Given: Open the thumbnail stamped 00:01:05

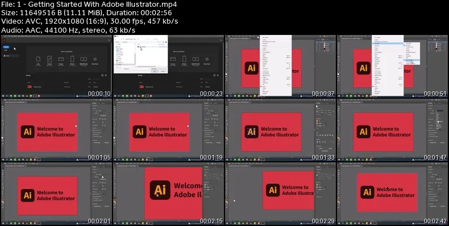Looking at the screenshot, I should pyautogui.click(x=56, y=130).
